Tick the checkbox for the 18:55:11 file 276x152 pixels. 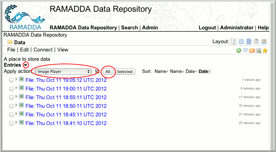pos(11,97)
